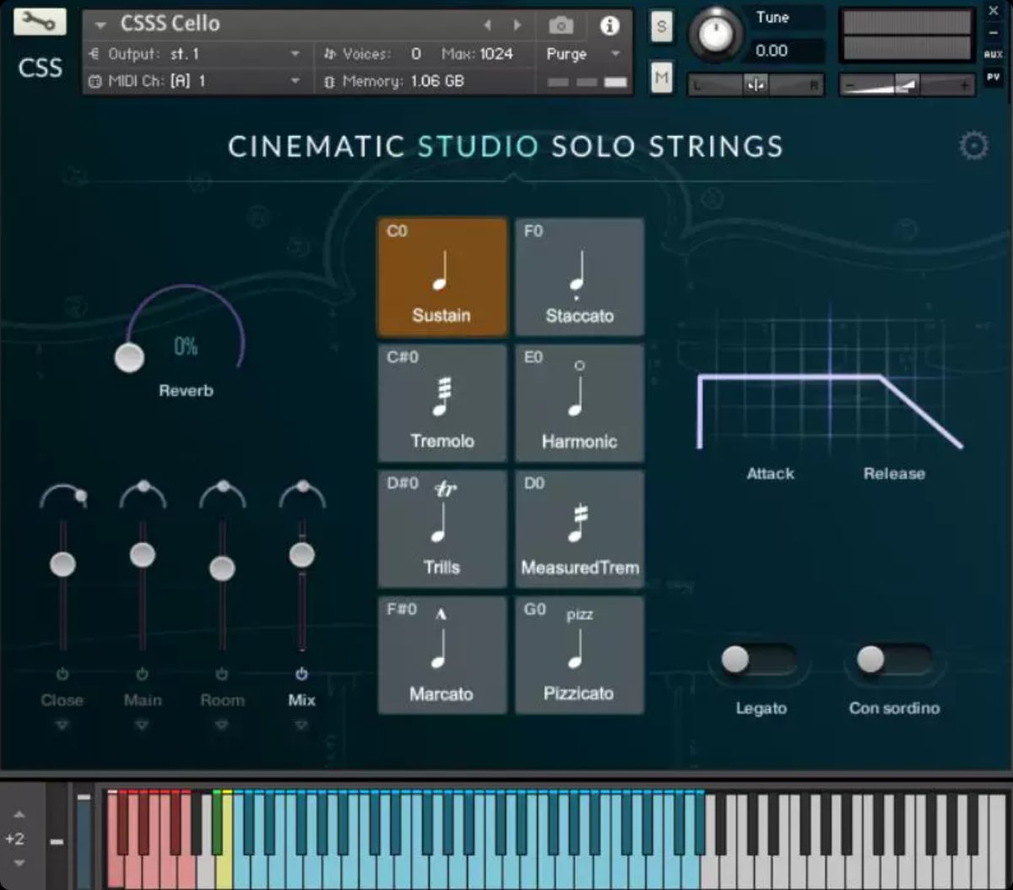1013x890 pixels.
Task: Click the Room mic volume fader
Action: tap(222, 567)
